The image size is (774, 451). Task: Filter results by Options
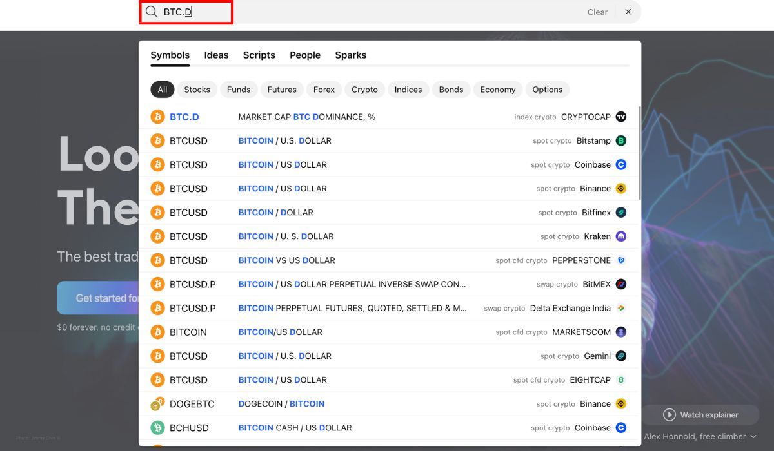[548, 90]
